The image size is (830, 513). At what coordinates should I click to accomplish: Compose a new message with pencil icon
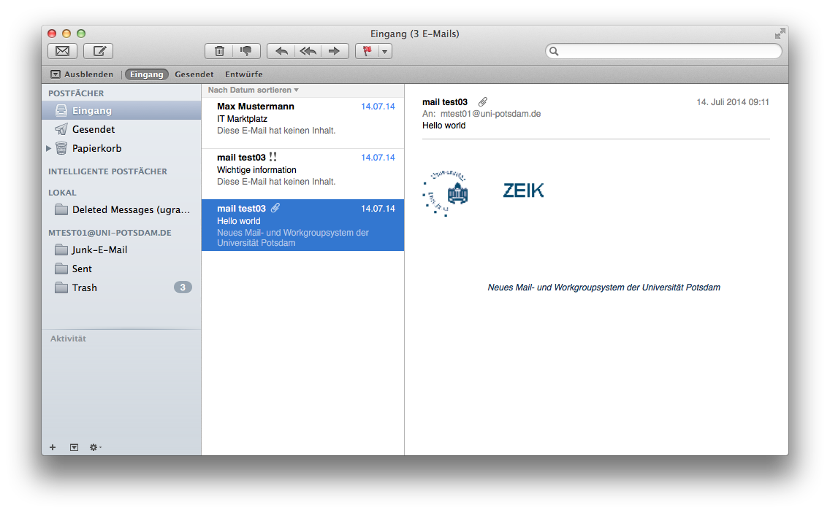coord(99,51)
